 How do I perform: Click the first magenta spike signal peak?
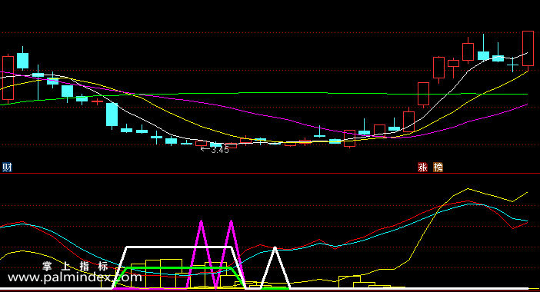coord(201,223)
